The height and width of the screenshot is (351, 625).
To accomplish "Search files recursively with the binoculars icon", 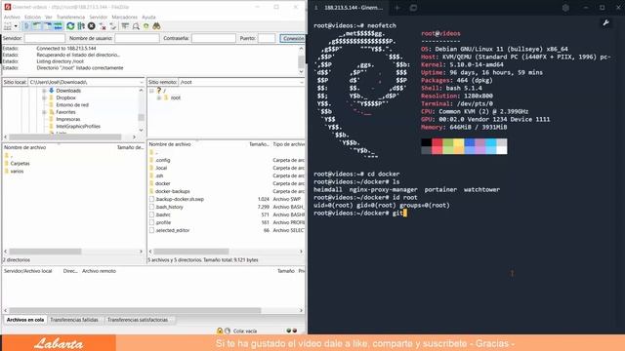I will coord(156,26).
